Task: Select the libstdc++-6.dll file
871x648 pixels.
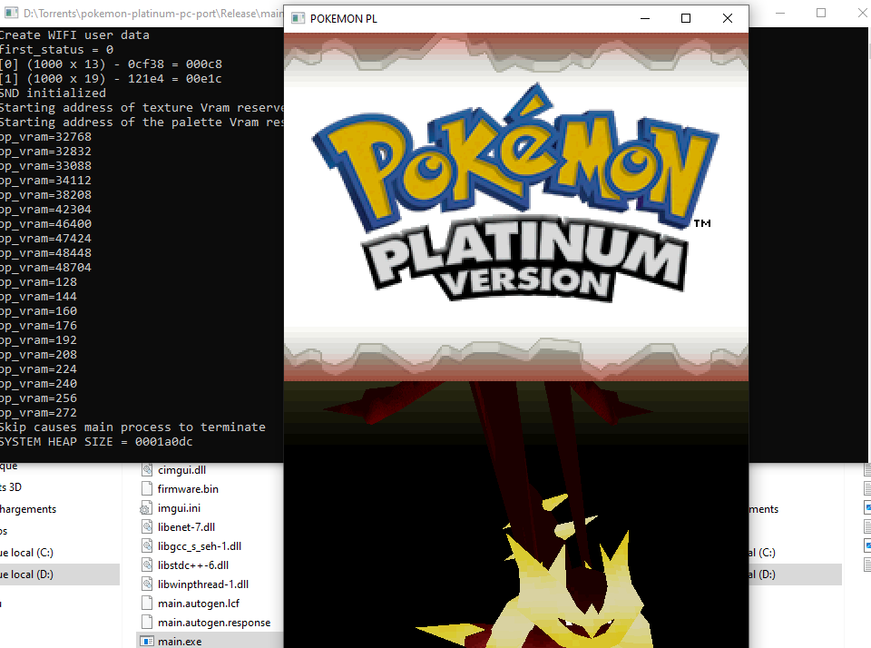Action: coord(192,565)
